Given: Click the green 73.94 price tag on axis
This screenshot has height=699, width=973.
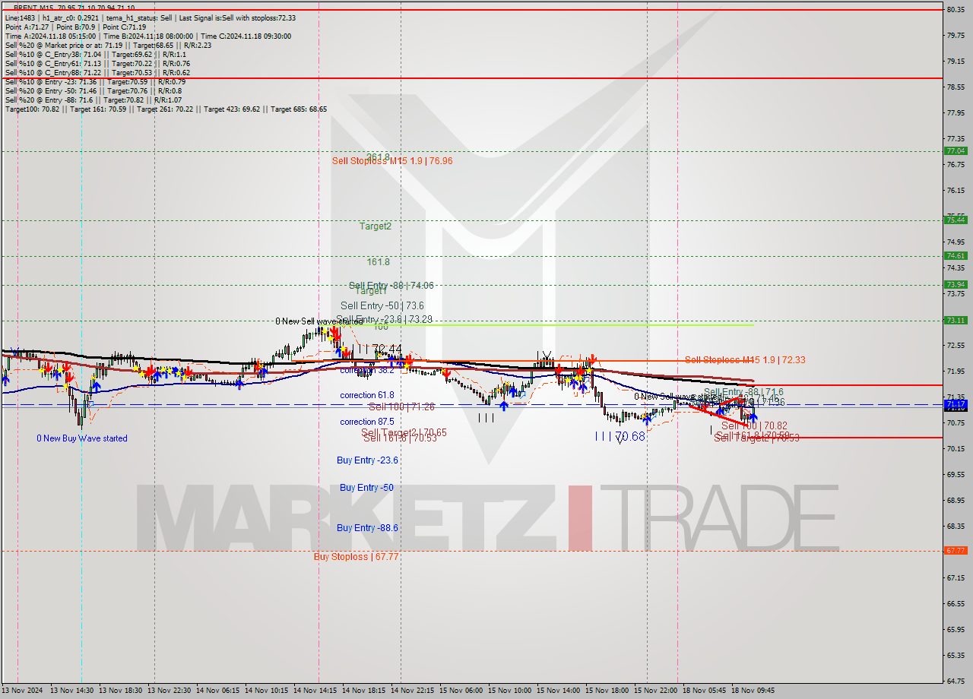Looking at the screenshot, I should point(956,284).
